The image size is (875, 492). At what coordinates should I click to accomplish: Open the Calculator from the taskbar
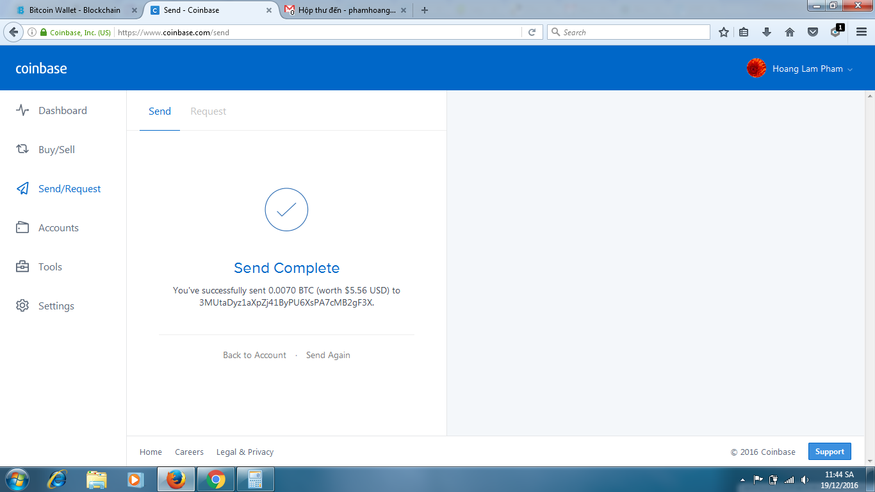pyautogui.click(x=256, y=479)
